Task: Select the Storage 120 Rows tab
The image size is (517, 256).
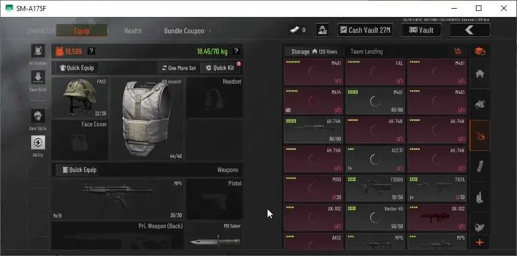Action: point(314,51)
